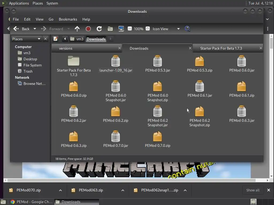This screenshot has width=274, height=205.
Task: Expand PEMod070.zip download options
Action: tap(60, 190)
